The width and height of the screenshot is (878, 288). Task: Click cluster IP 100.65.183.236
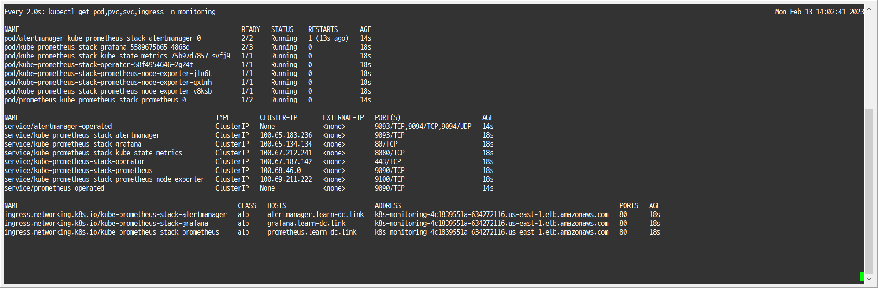point(286,135)
